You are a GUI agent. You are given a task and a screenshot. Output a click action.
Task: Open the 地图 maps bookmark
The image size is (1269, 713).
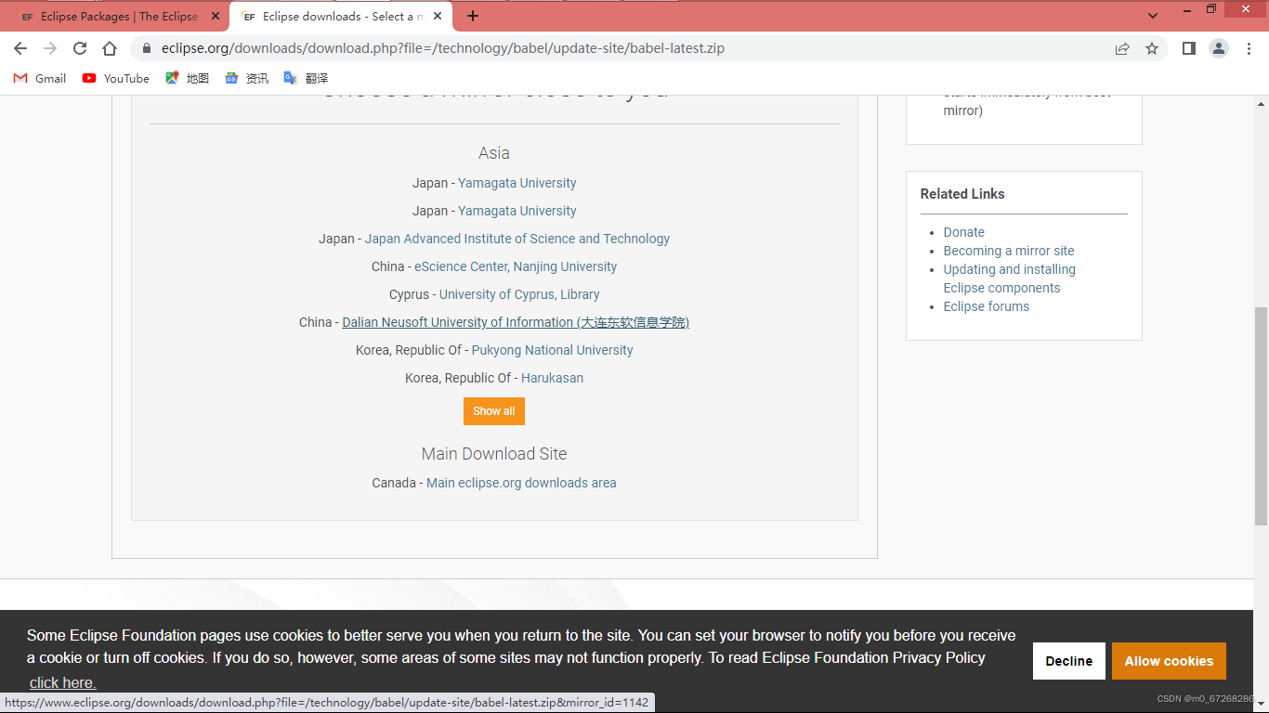(188, 78)
